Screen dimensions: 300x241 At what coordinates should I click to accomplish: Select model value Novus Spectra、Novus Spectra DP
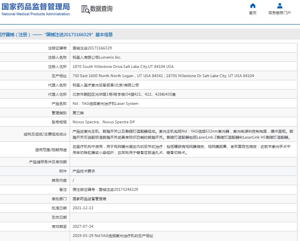coord(104,122)
